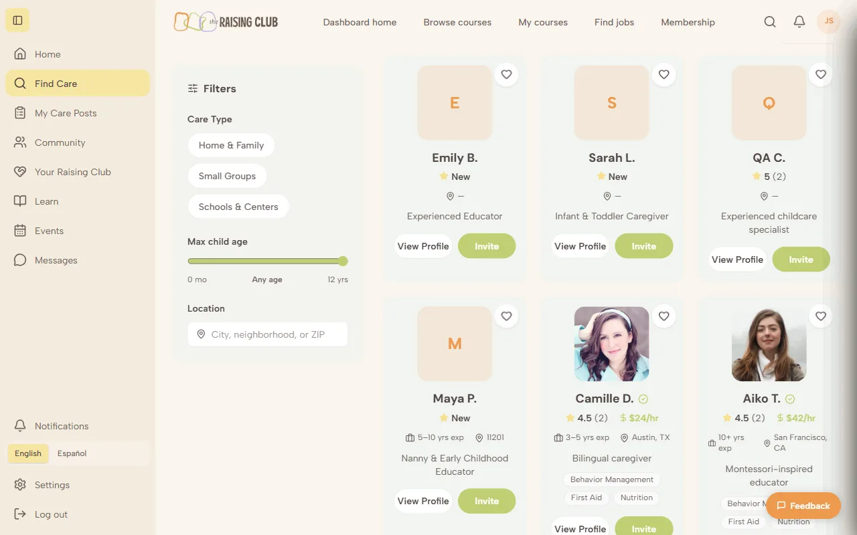Open JS user avatar menu
This screenshot has width=857, height=535.
point(828,21)
